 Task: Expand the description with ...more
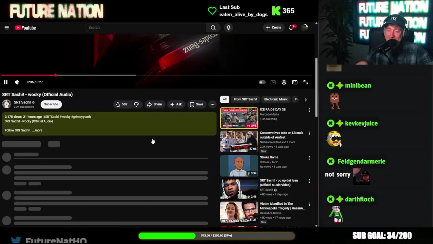37,130
